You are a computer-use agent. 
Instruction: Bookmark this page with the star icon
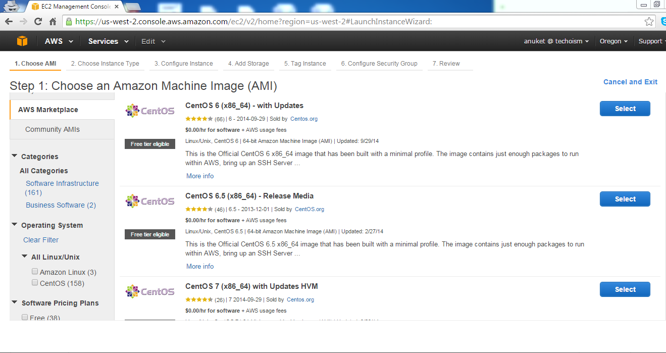click(649, 22)
